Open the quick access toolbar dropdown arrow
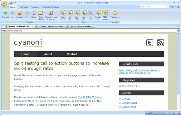 pos(16,2)
